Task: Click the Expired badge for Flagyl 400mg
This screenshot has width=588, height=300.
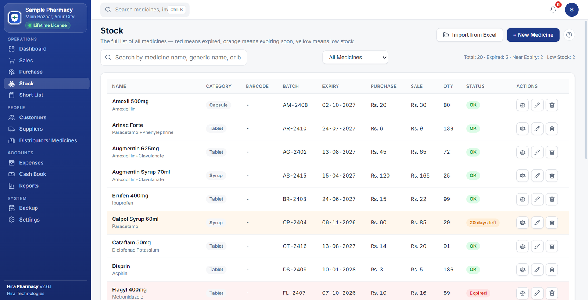Action: (x=478, y=293)
